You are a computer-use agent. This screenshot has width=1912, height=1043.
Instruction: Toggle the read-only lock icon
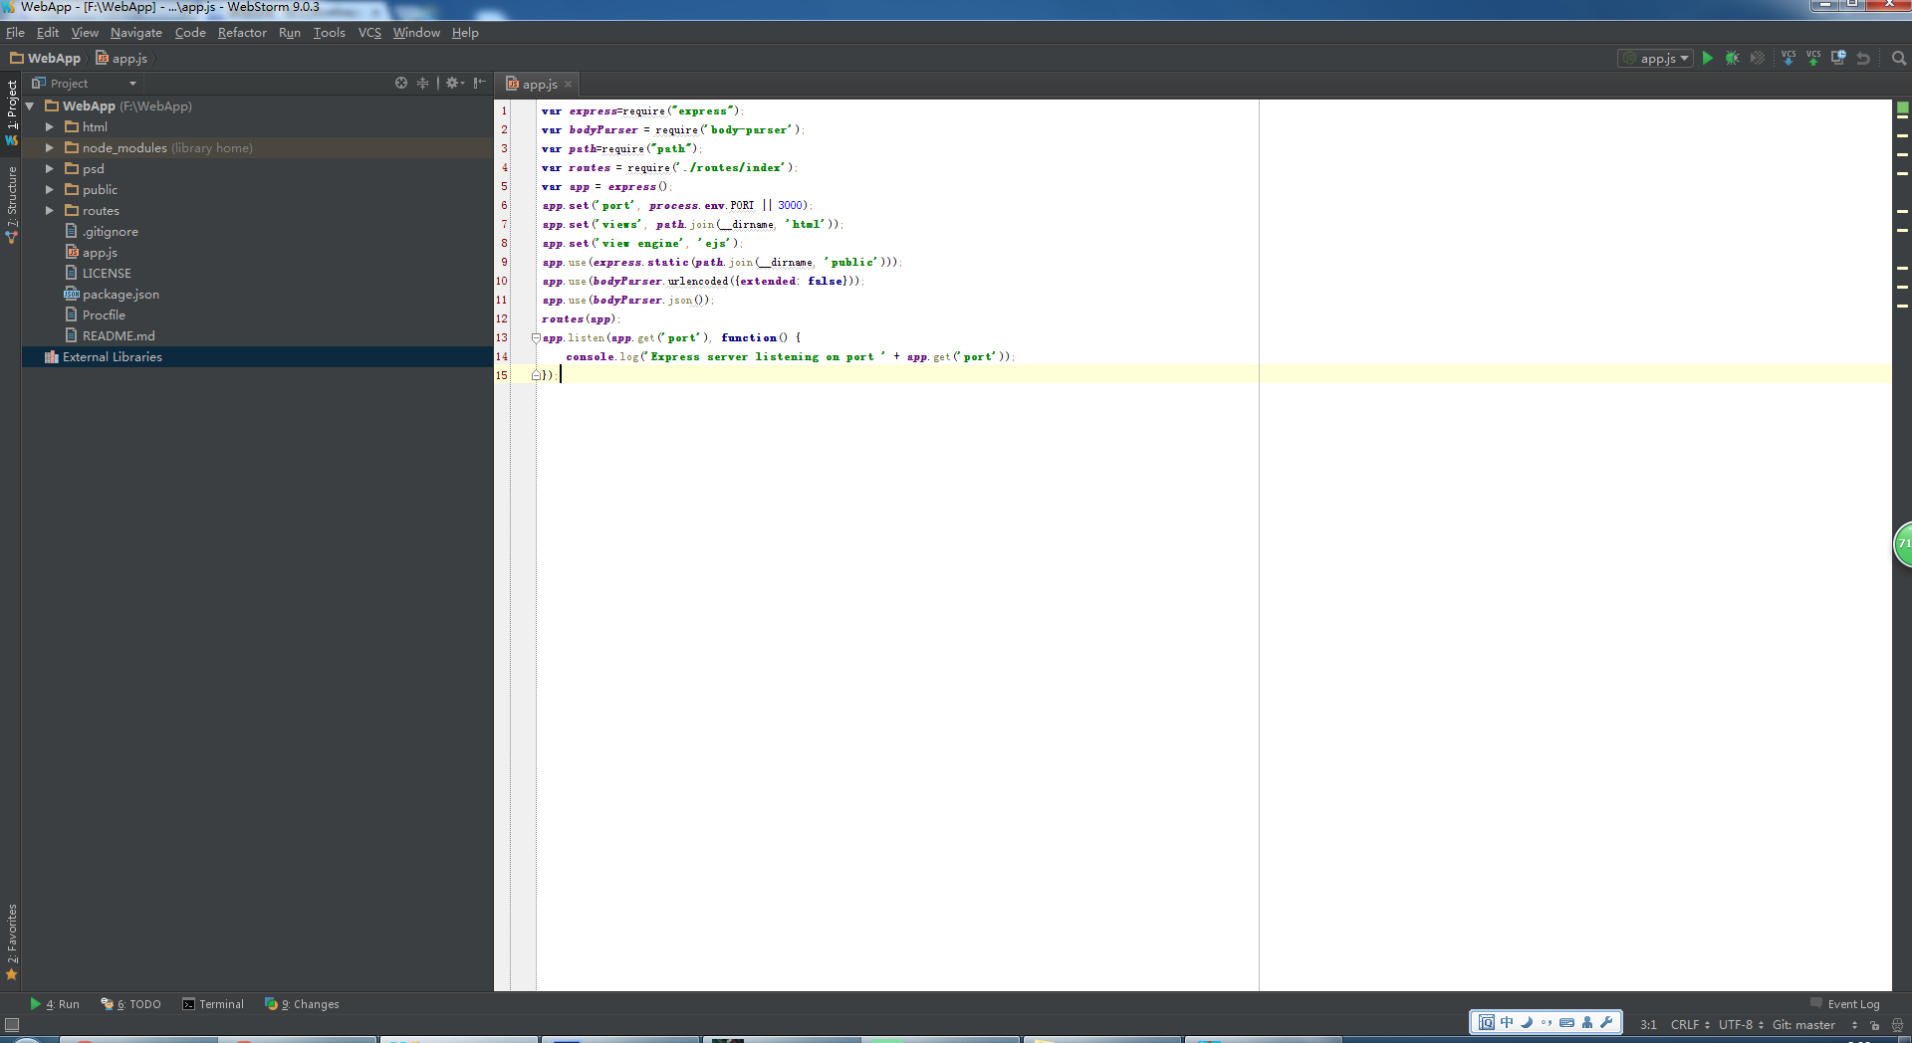click(x=1874, y=1025)
